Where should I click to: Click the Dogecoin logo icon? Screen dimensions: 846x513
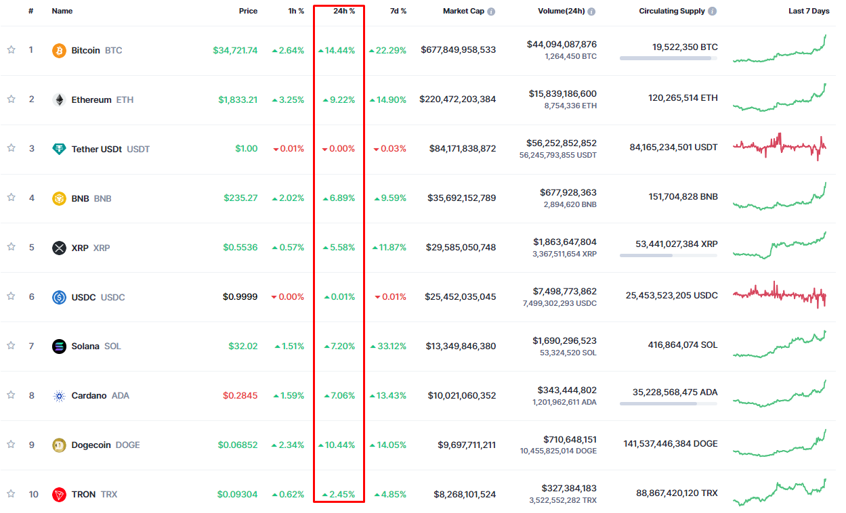click(x=60, y=445)
